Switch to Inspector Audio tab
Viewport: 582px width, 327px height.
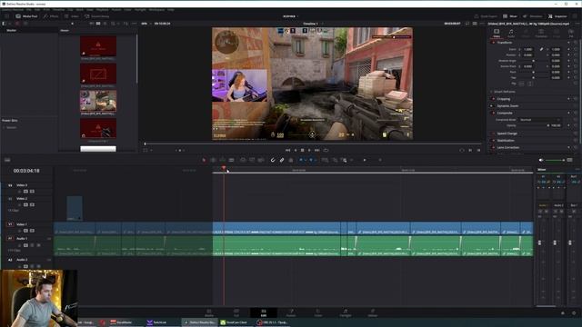[511, 33]
